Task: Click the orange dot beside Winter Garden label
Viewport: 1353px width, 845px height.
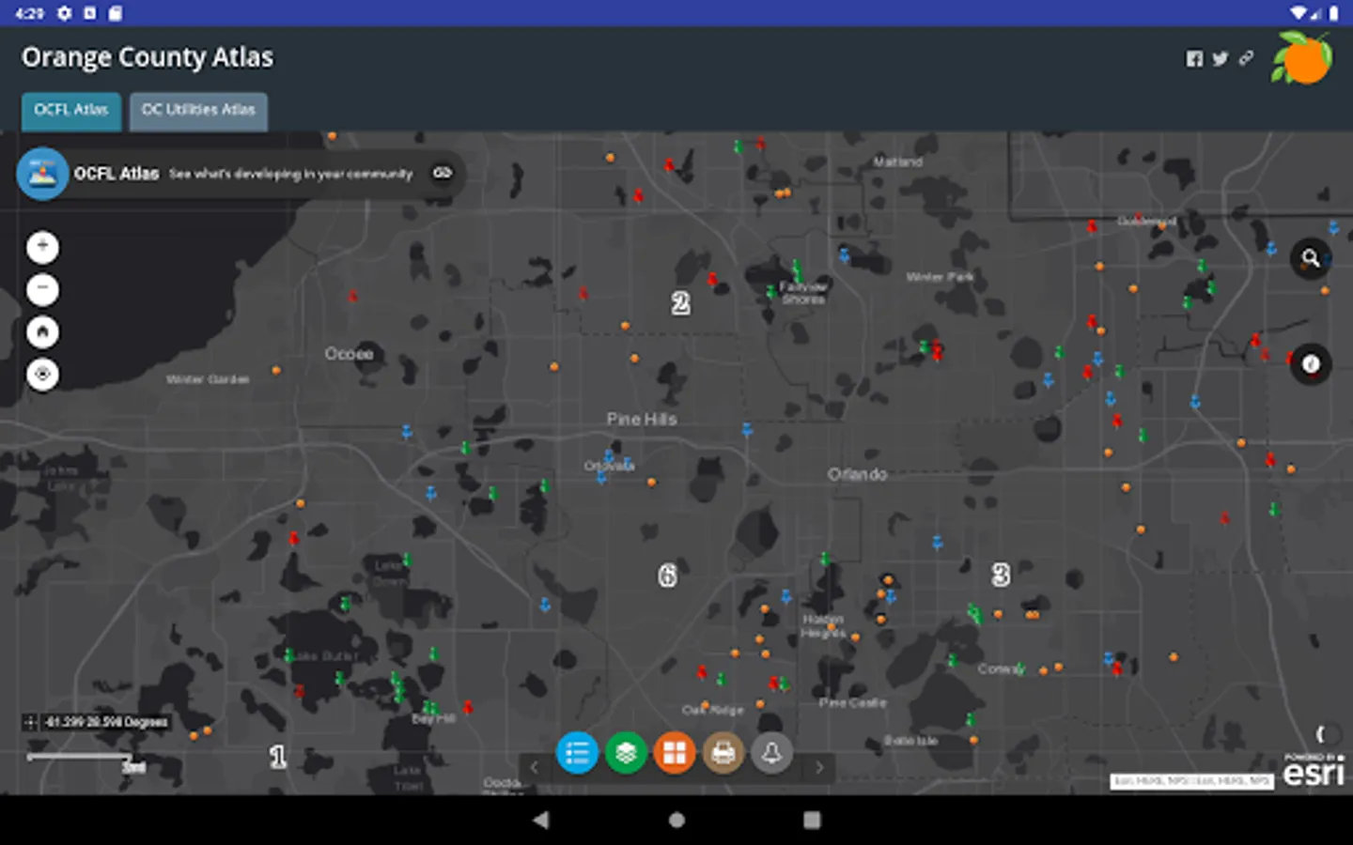Action: [x=276, y=370]
